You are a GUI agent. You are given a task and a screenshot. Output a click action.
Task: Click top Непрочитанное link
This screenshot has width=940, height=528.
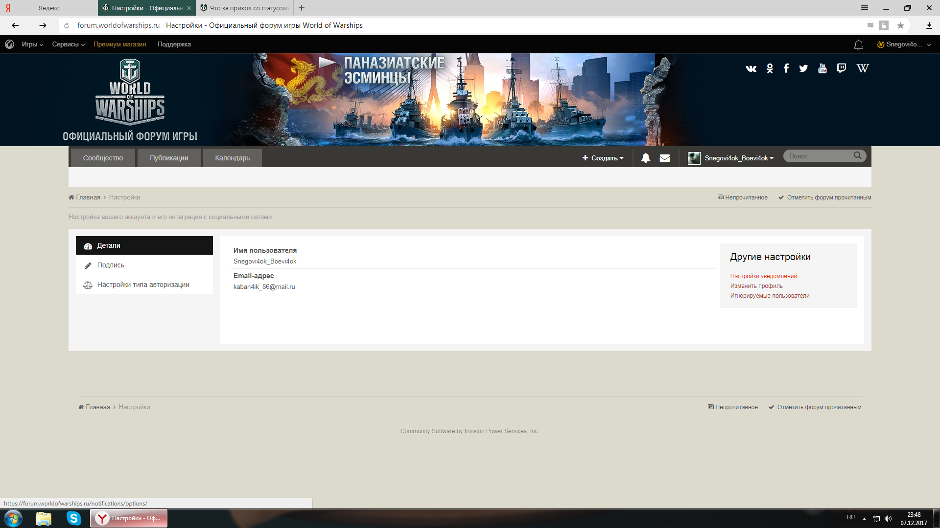pyautogui.click(x=743, y=198)
